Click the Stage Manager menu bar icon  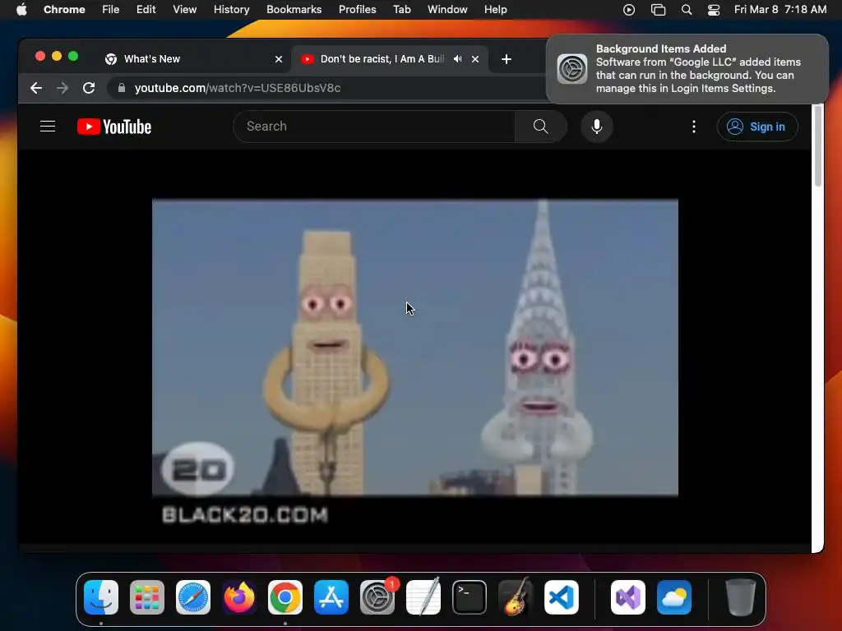click(658, 10)
